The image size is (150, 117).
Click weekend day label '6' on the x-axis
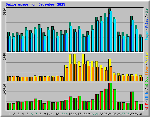(32, 114)
